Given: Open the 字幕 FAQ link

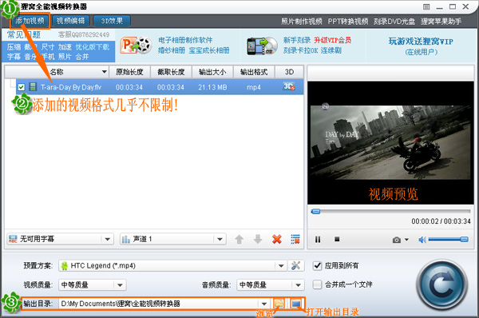Looking at the screenshot, I should (x=14, y=57).
